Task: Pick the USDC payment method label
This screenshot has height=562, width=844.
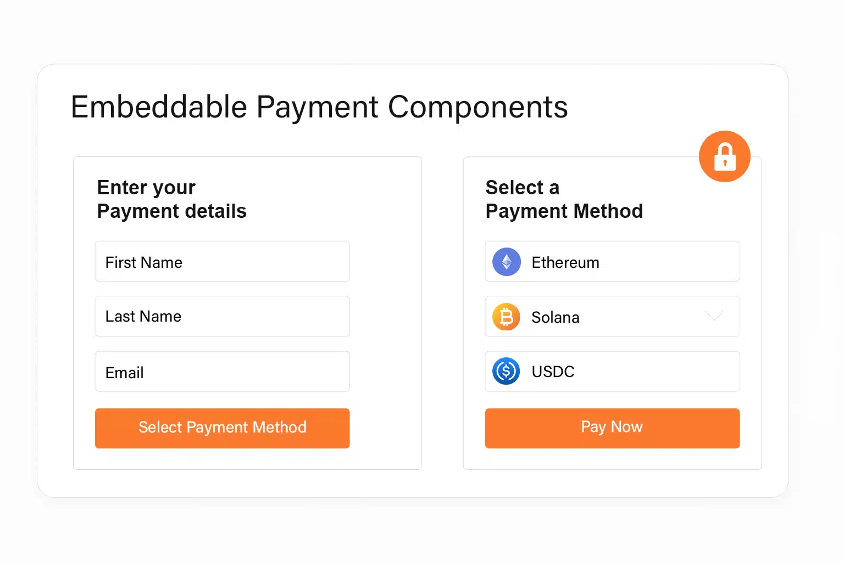Action: pyautogui.click(x=553, y=372)
